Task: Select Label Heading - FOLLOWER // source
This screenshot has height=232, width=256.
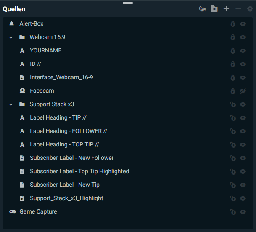Action: coord(68,131)
